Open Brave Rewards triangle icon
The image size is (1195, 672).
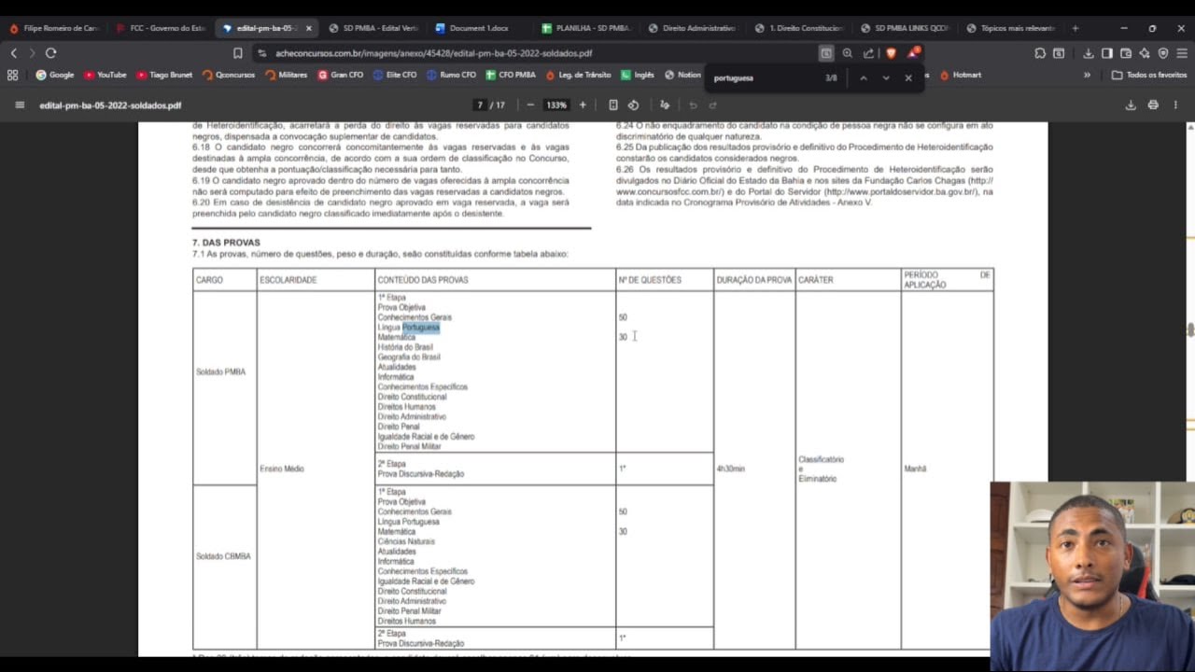[x=914, y=52]
